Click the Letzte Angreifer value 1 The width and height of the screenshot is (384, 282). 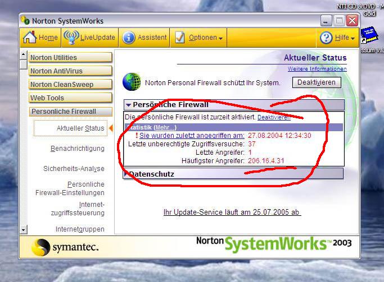coord(250,152)
